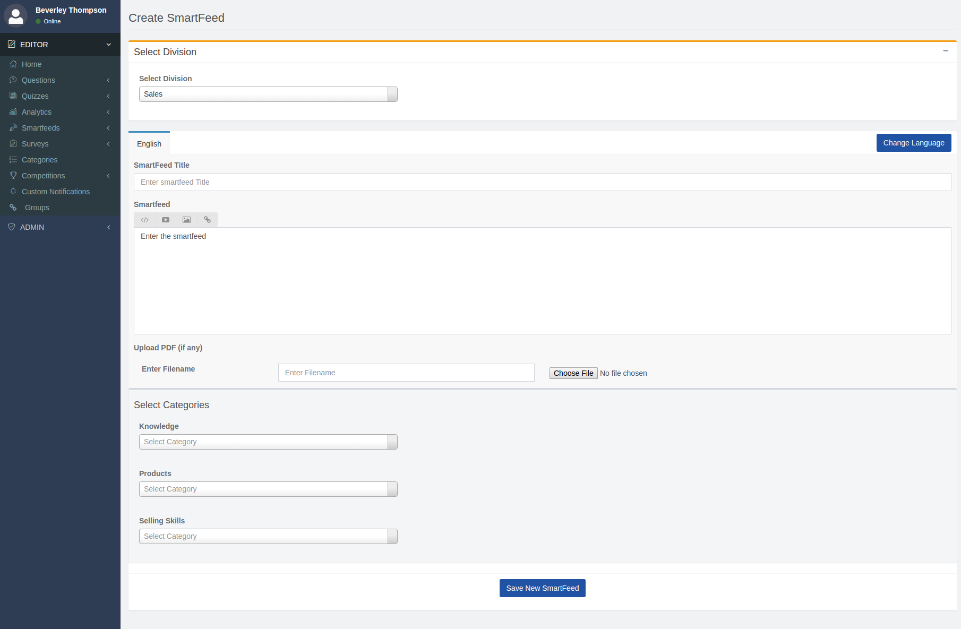Image resolution: width=961 pixels, height=629 pixels.
Task: Click the Change Language button
Action: pyautogui.click(x=913, y=143)
